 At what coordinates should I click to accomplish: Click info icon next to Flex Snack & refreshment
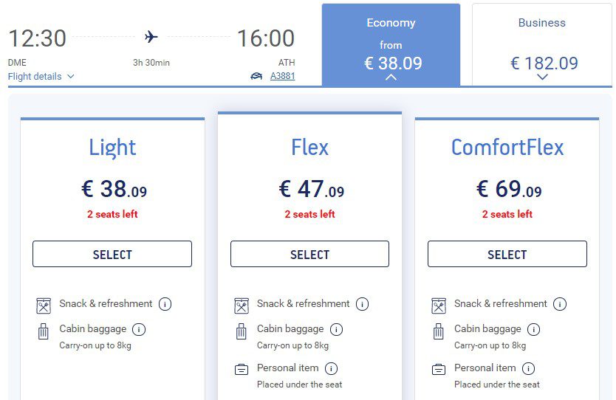pos(362,304)
